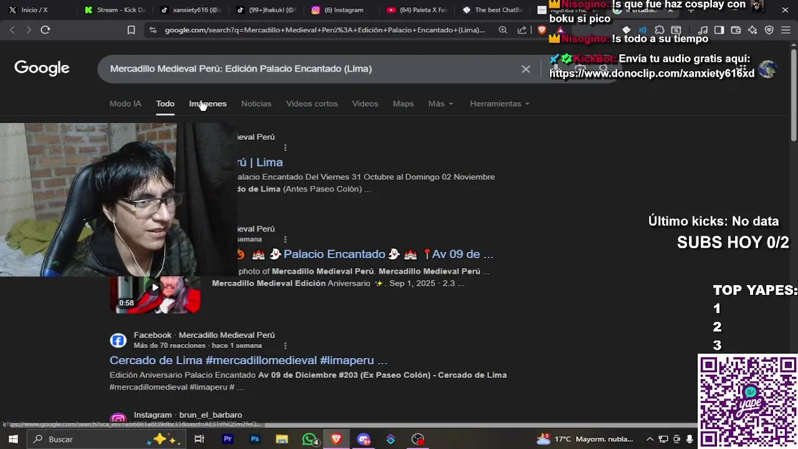
Task: Launch Photoshop from the taskbar
Action: point(255,439)
